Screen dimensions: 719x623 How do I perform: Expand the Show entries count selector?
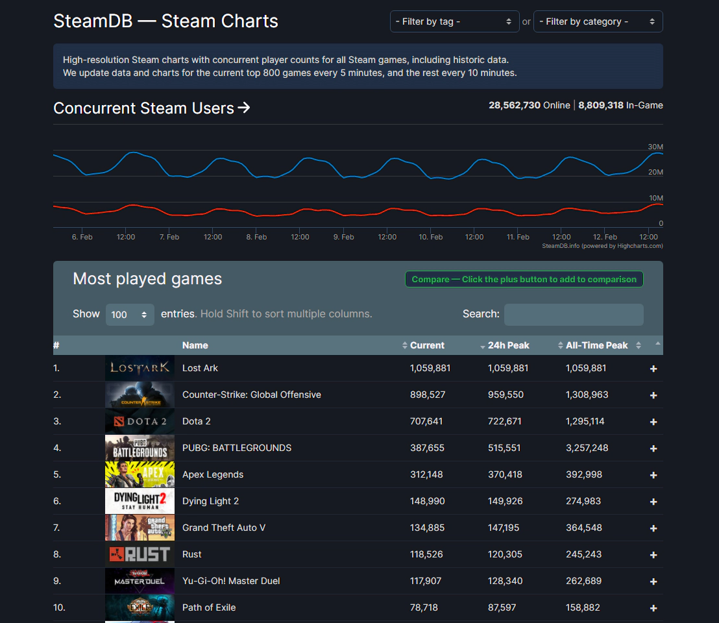click(x=130, y=315)
